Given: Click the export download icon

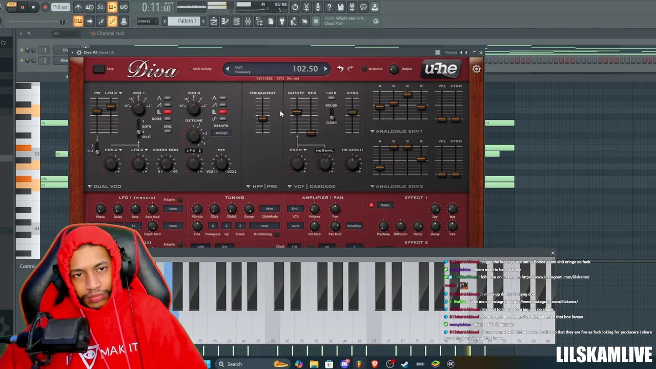Looking at the screenshot, I should pos(375,7).
